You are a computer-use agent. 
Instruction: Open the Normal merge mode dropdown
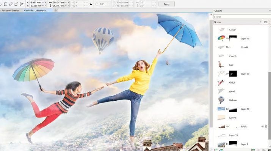[x=238, y=22]
